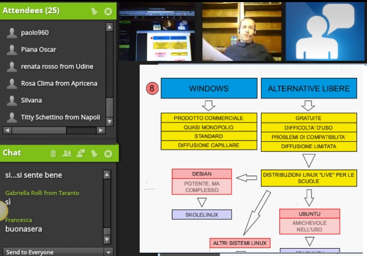
Task: Click the chat vertical scrollbar thumb
Action: click(x=107, y=231)
